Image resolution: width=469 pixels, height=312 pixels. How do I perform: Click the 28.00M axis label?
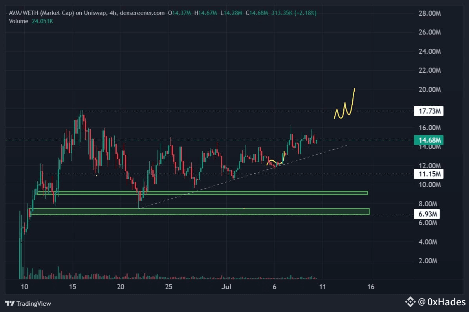tap(429, 13)
